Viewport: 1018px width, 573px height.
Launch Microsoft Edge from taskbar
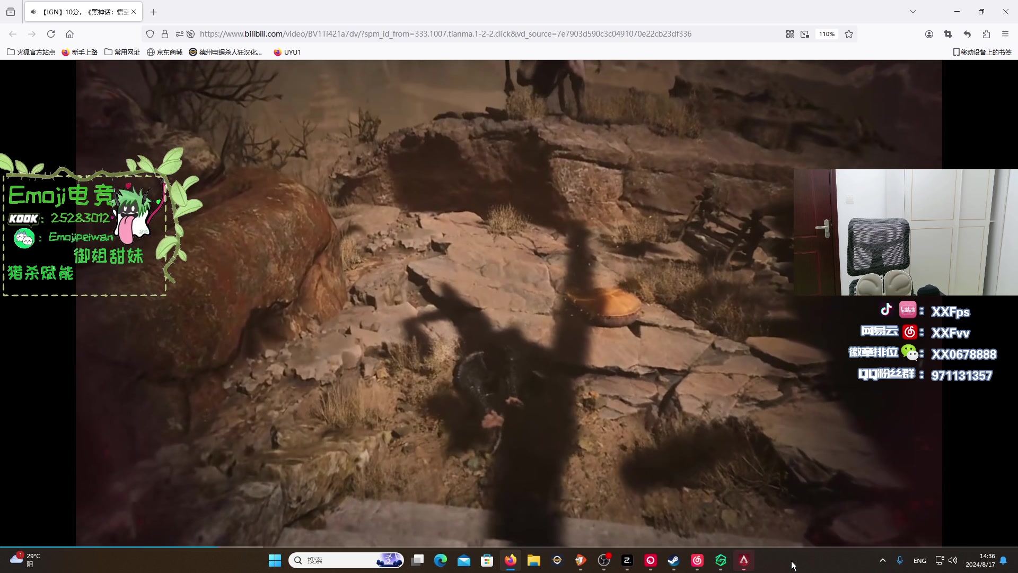coord(441,560)
